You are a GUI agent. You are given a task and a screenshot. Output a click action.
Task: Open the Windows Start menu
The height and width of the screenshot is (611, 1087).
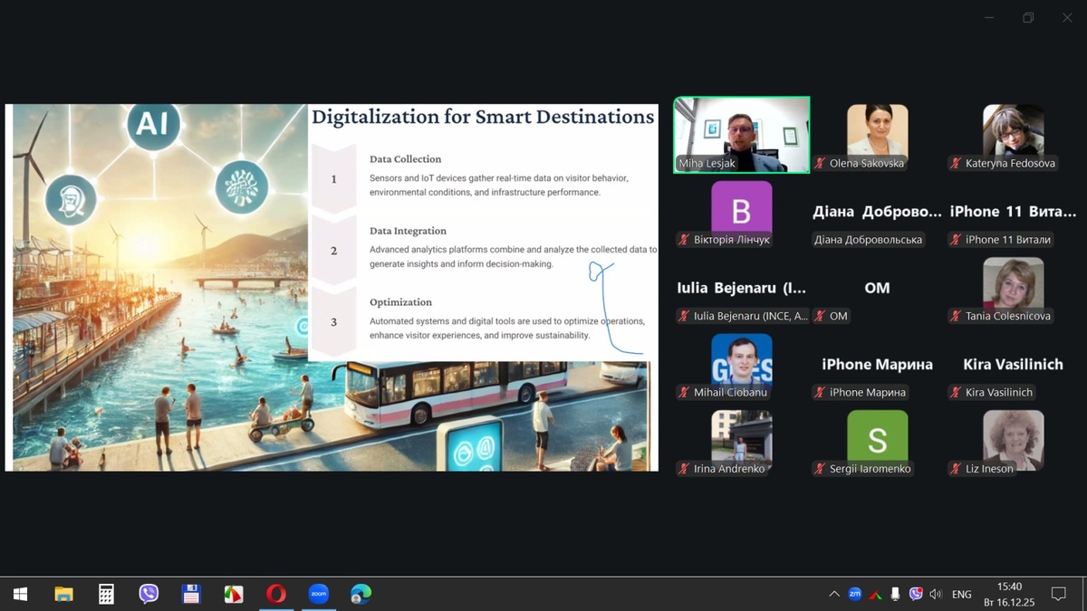click(20, 594)
